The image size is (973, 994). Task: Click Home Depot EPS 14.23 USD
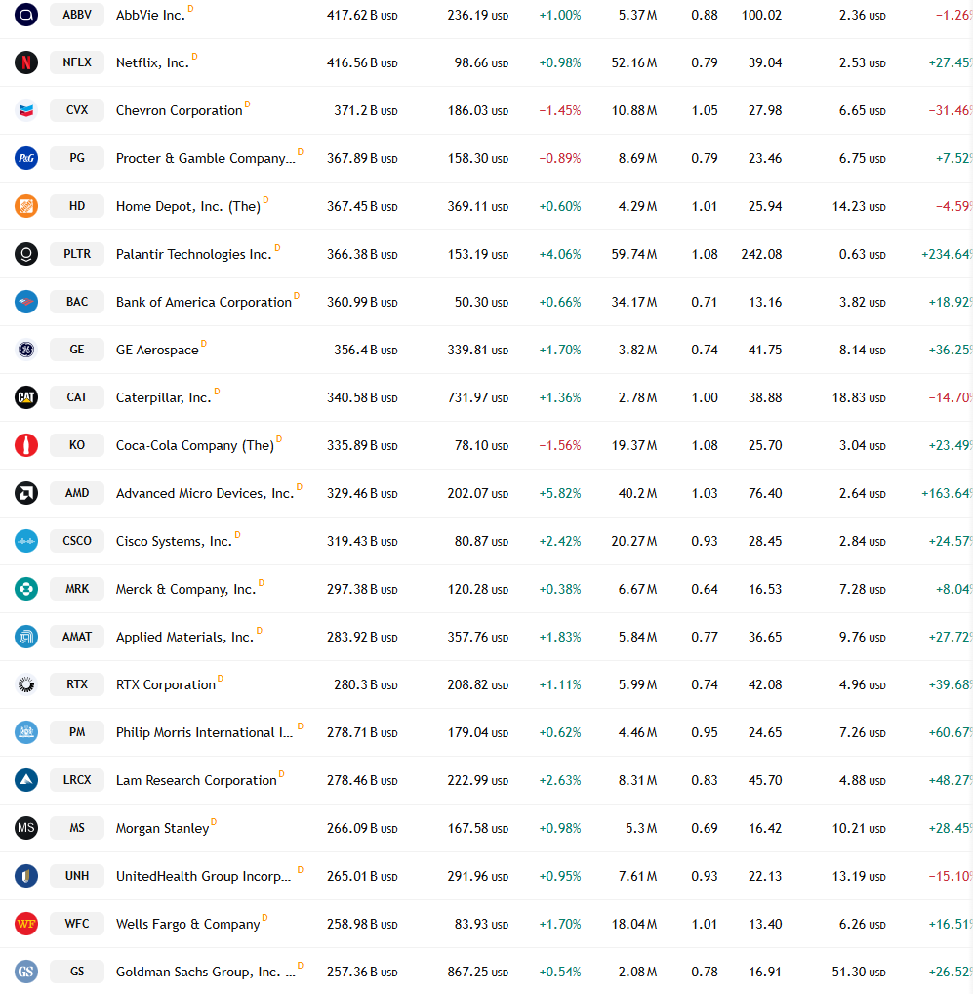click(x=859, y=206)
